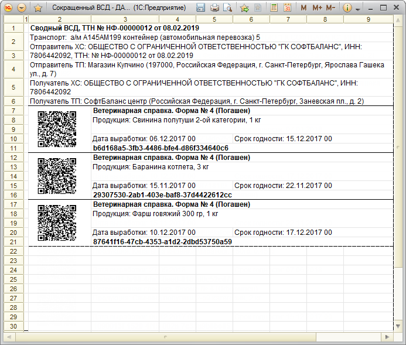Click UUID '29307530-2ab1-403e-baf8-37d4422612cc'

tap(162, 195)
